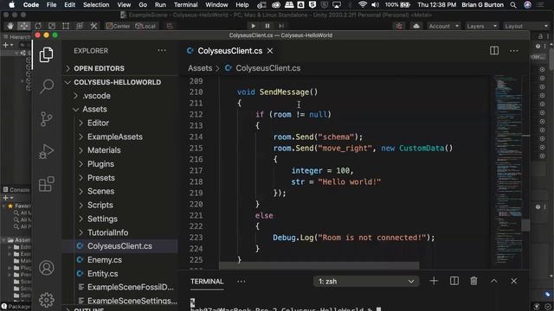
Task: Open terminal panel more options
Action: 242,282
